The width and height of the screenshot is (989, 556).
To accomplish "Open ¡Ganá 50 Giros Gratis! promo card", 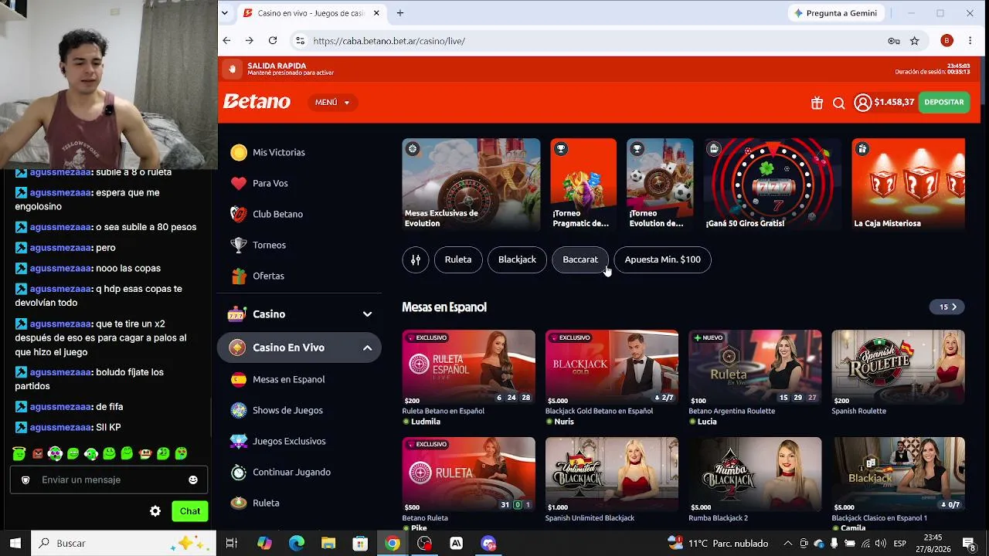I will point(773,185).
